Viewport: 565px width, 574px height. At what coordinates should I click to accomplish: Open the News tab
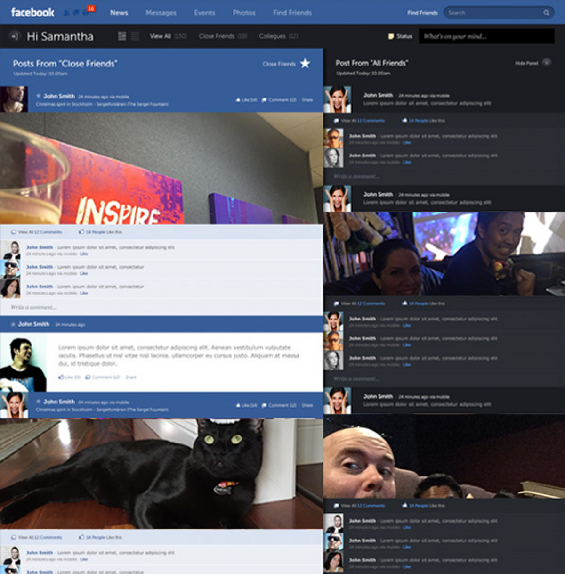tap(119, 13)
